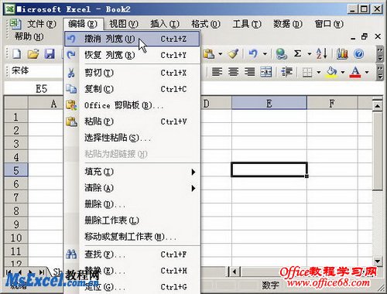The height and width of the screenshot is (294, 387).
Task: Click the Excel workbook document icon
Action: point(15,24)
